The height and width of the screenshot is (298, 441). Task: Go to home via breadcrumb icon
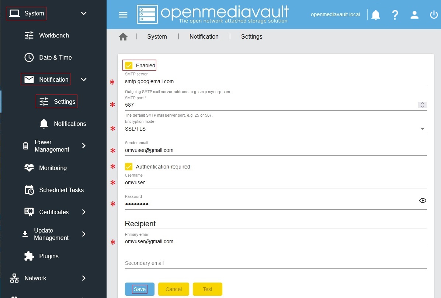click(x=123, y=37)
